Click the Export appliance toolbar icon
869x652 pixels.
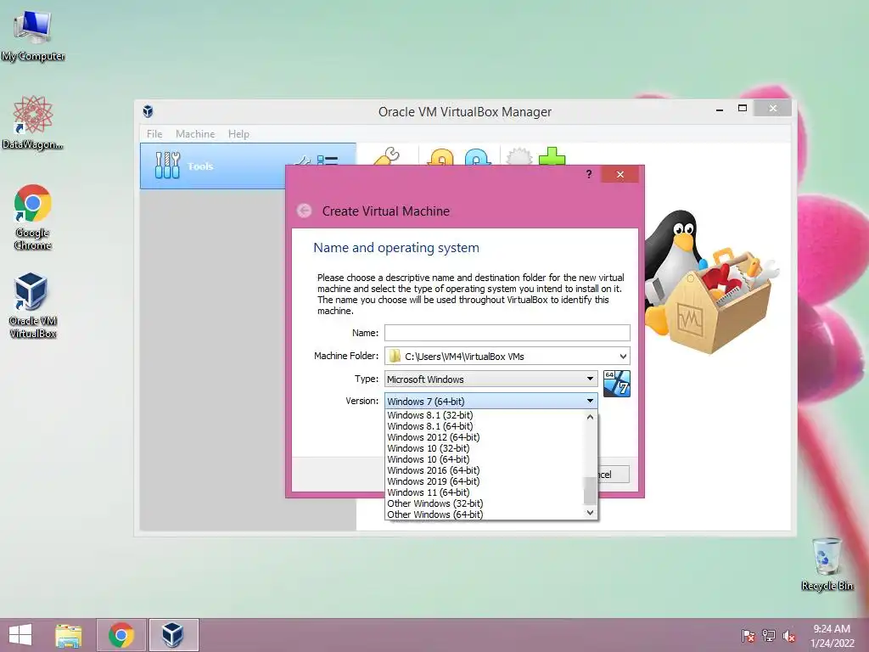click(x=478, y=157)
